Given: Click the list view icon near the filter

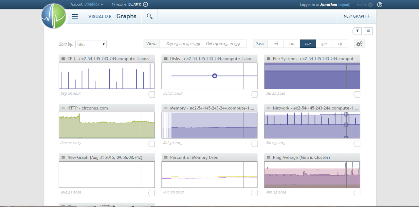Looking at the screenshot, I should [x=368, y=31].
